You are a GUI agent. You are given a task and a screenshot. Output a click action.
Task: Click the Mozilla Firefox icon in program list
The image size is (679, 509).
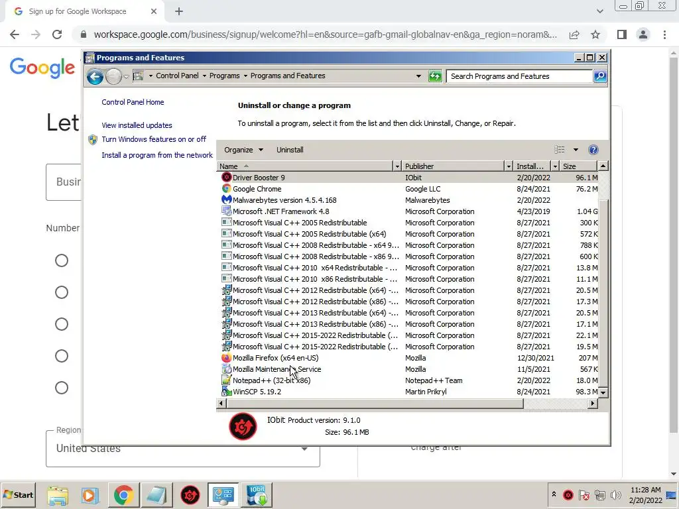click(x=226, y=358)
